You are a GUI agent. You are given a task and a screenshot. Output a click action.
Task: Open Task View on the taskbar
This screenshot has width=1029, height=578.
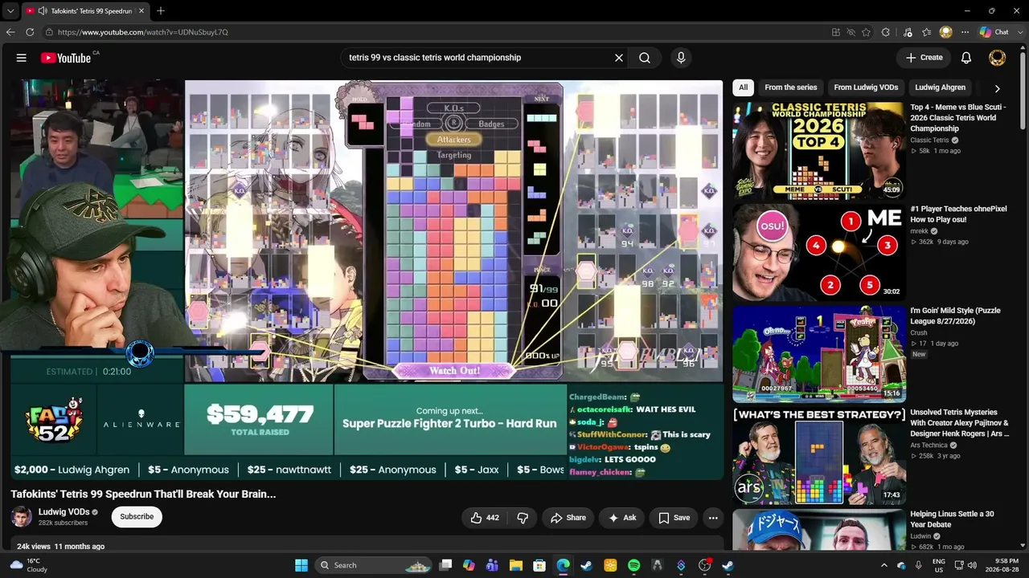tap(446, 565)
